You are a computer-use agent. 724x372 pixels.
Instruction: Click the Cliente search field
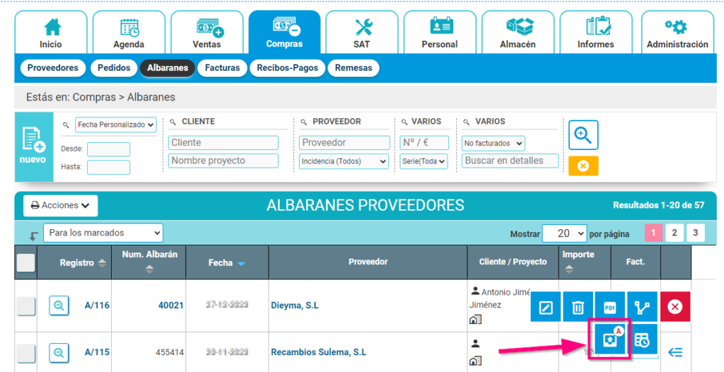point(223,143)
